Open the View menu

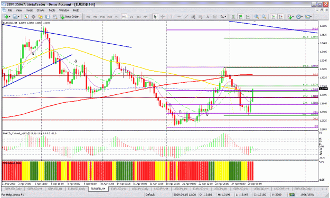pyautogui.click(x=18, y=10)
